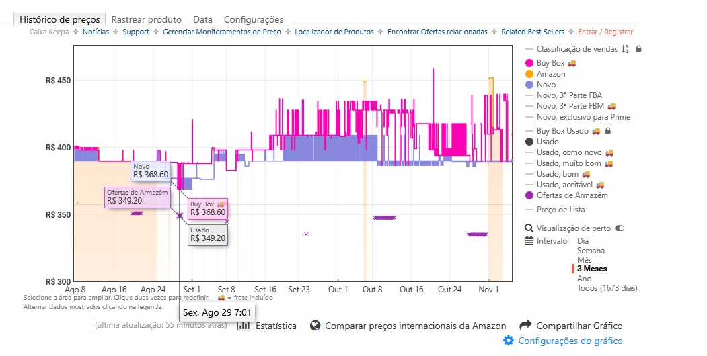Screen dimensions: 707x356
Task: Click the globe icon for international price comparison
Action: click(x=314, y=326)
